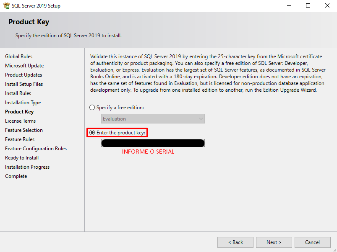Click the License Terms step

(x=21, y=121)
